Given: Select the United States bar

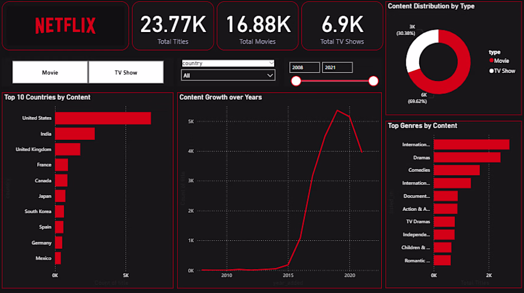Looking at the screenshot, I should (x=103, y=118).
